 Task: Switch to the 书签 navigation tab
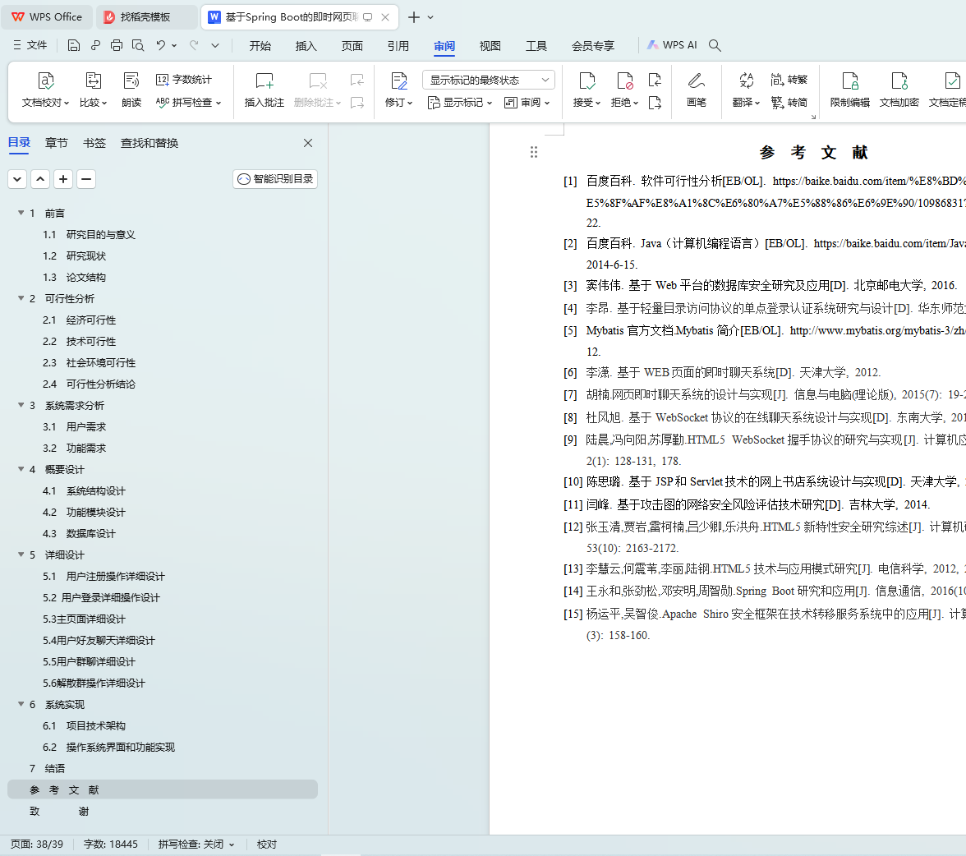(x=94, y=143)
